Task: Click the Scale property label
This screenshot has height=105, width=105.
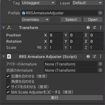Action: 11,47
